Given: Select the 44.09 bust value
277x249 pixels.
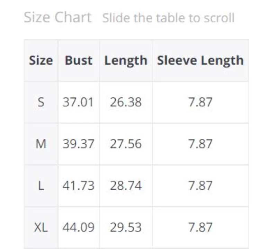Looking at the screenshot, I should [78, 227].
